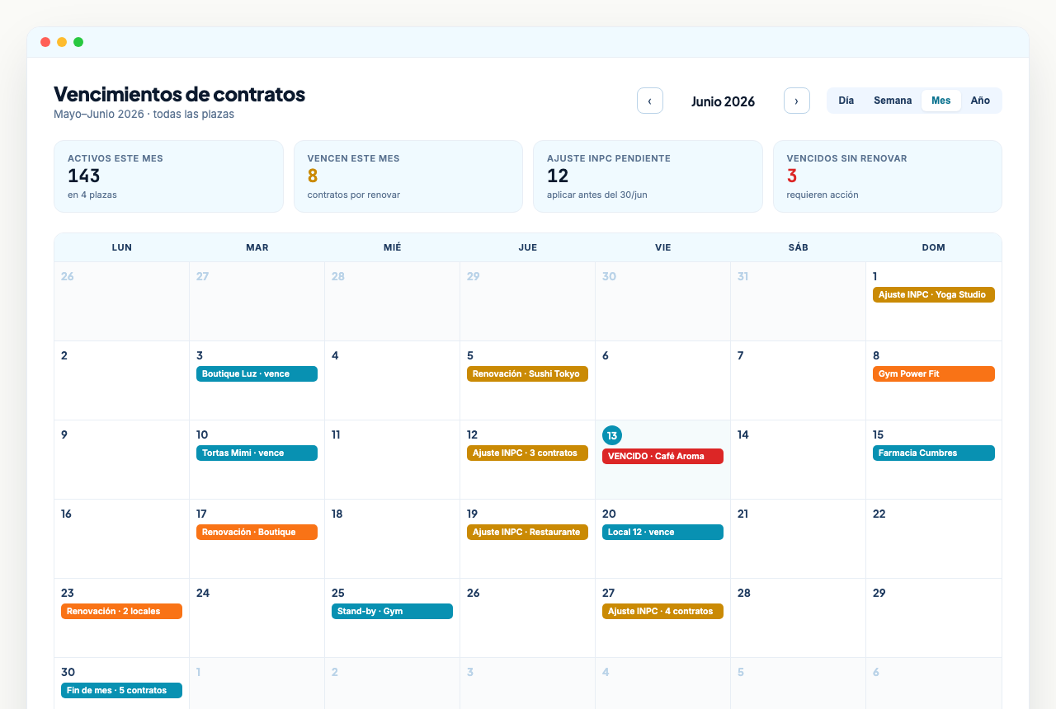Open the Vencidos sin renovar card
Image resolution: width=1056 pixels, height=709 pixels.
point(888,176)
